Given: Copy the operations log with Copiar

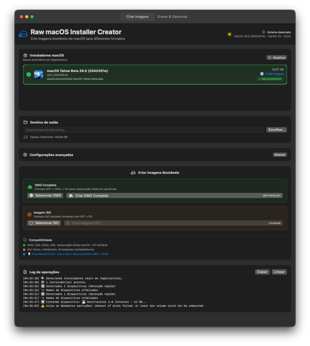Looking at the screenshot, I should pos(262,272).
